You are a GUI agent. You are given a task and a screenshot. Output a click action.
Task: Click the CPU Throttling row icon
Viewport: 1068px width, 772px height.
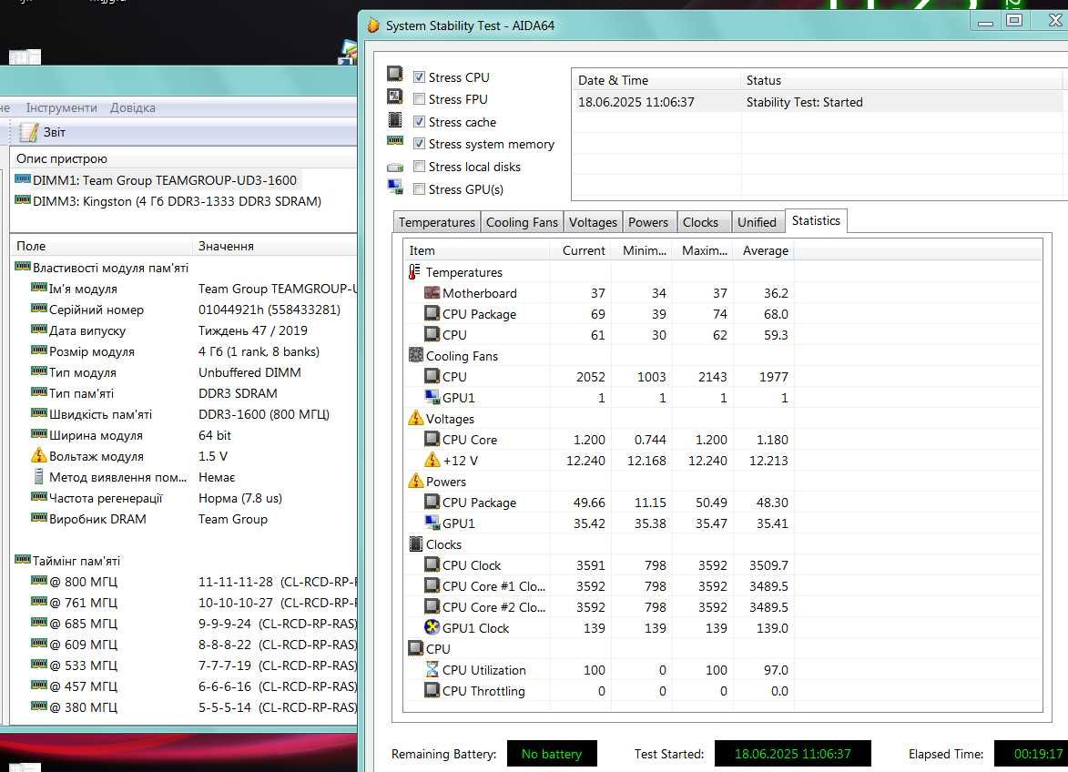(x=432, y=690)
